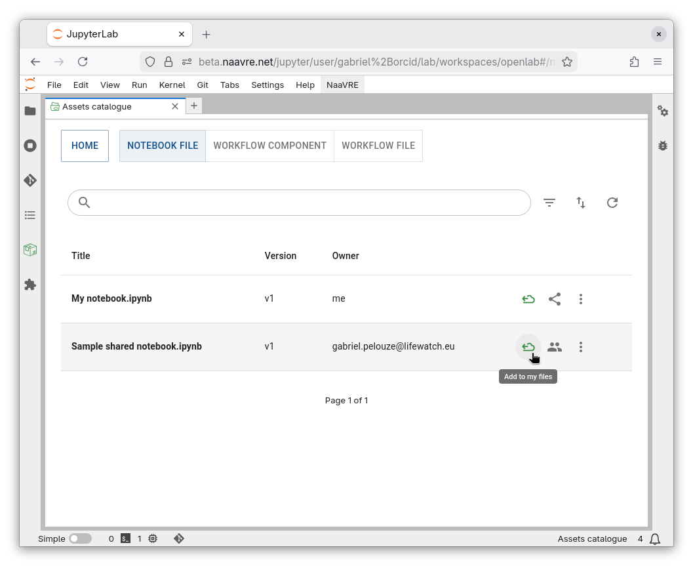The width and height of the screenshot is (693, 566).
Task: Click the refresh icon beside the search bar
Action: pos(612,203)
